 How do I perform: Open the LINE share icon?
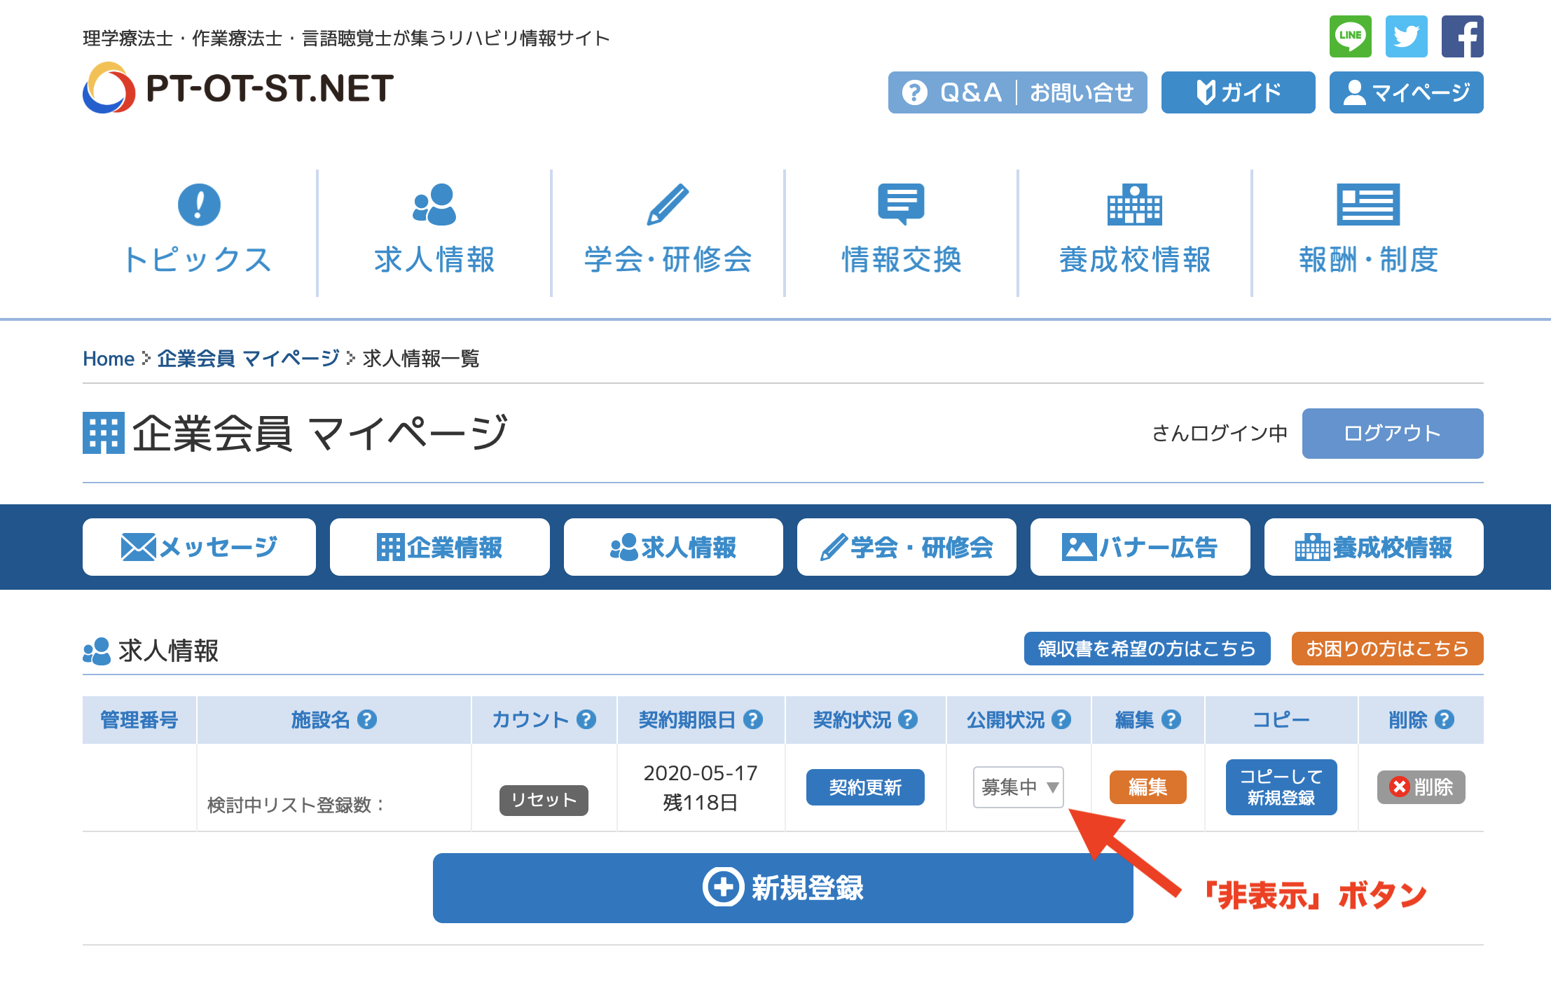click(1350, 36)
